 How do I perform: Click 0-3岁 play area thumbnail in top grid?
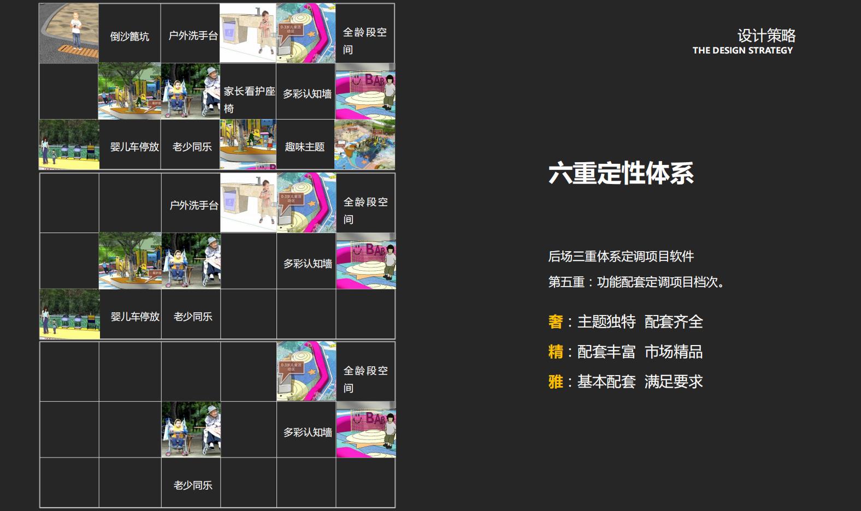(306, 33)
